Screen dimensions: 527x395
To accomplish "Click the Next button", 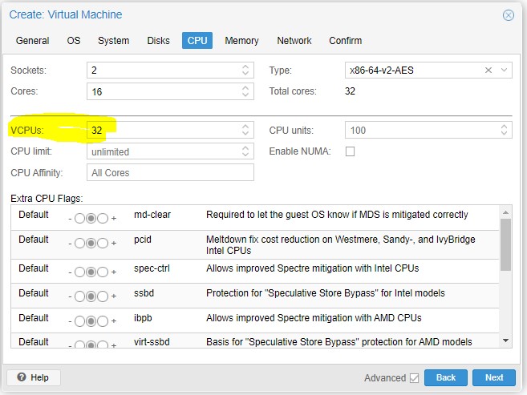I will 494,377.
